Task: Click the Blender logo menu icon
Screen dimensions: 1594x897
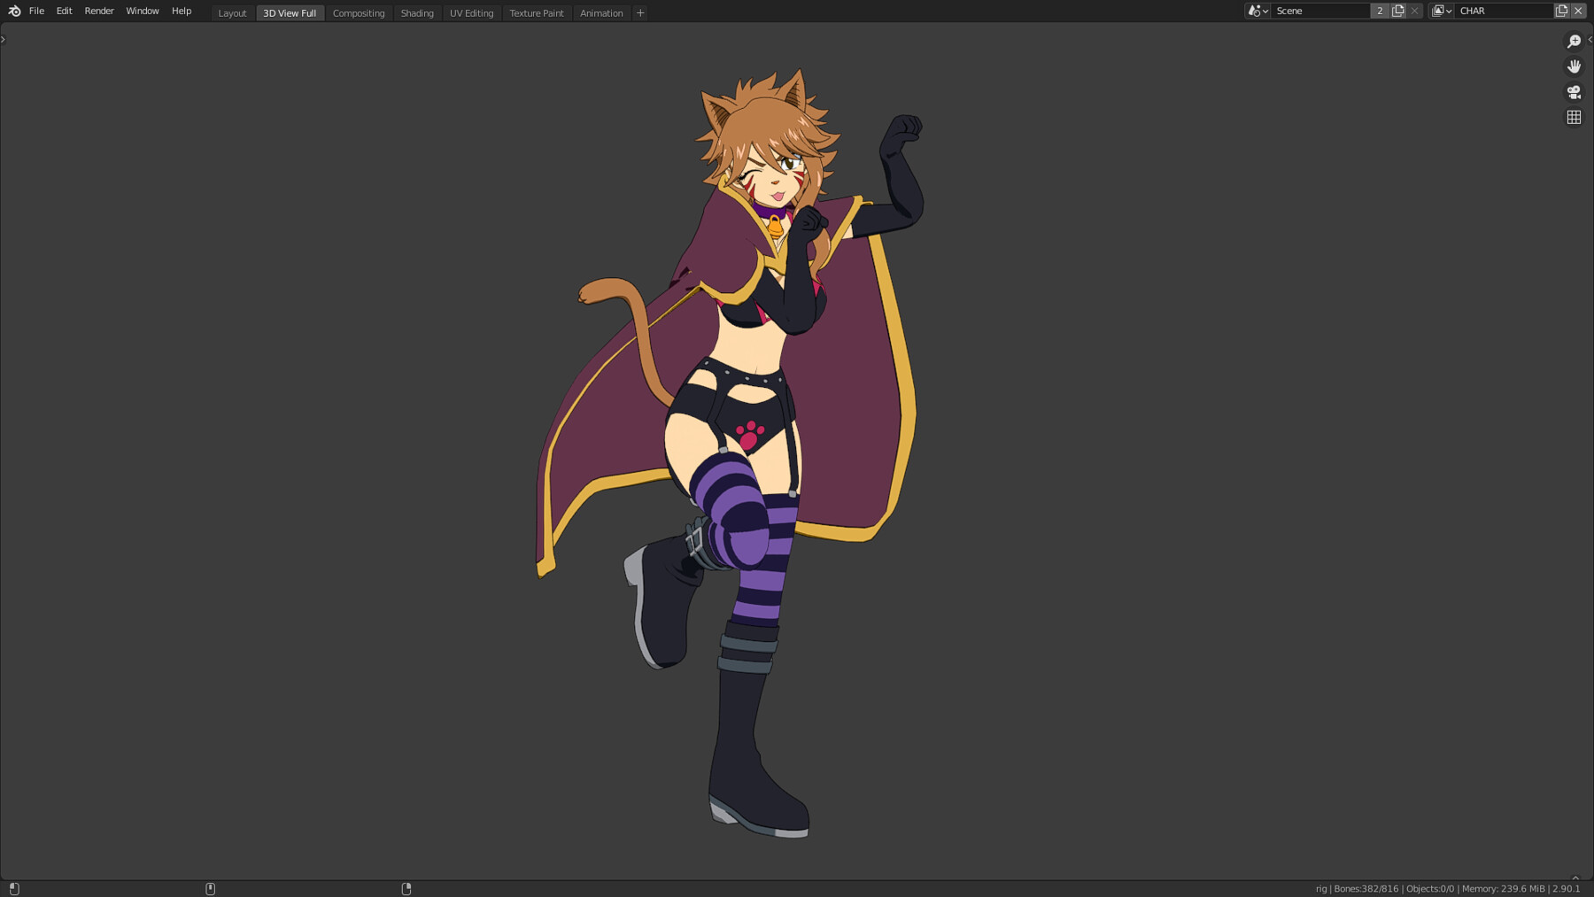Action: pyautogui.click(x=14, y=11)
